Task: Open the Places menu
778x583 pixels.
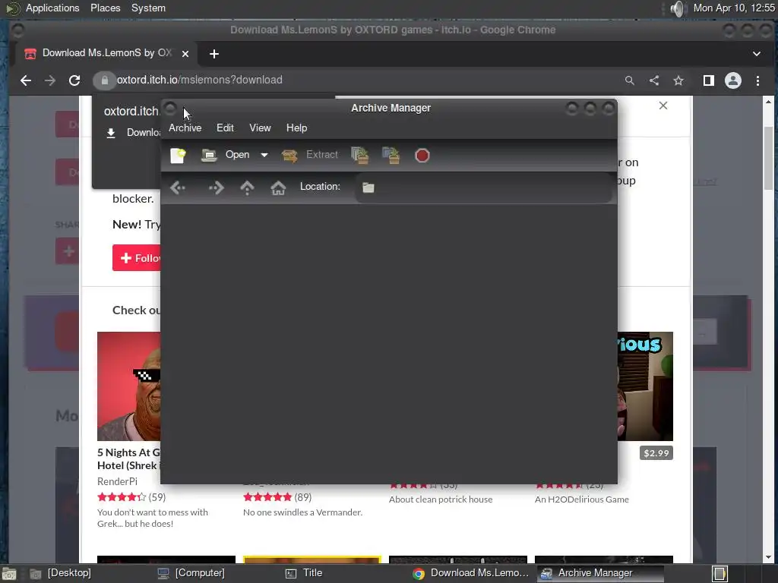Action: point(105,8)
